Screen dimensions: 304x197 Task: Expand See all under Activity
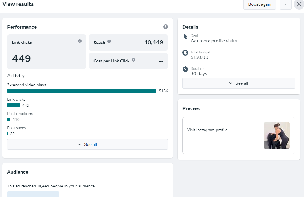(87, 144)
